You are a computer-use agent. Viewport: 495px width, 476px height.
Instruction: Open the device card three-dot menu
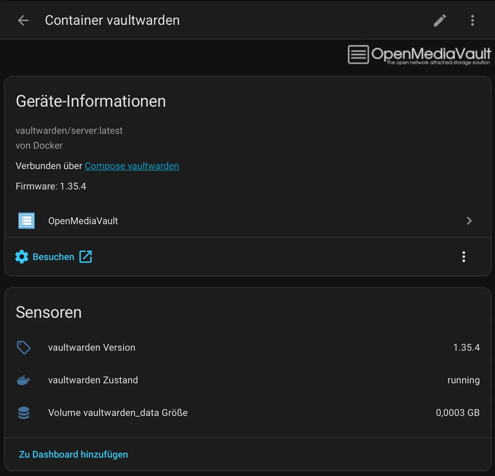point(464,257)
